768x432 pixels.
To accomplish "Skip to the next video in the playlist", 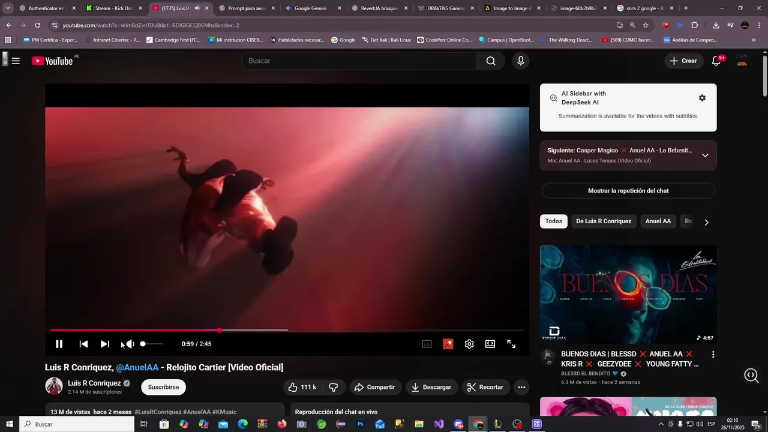I will pos(105,344).
